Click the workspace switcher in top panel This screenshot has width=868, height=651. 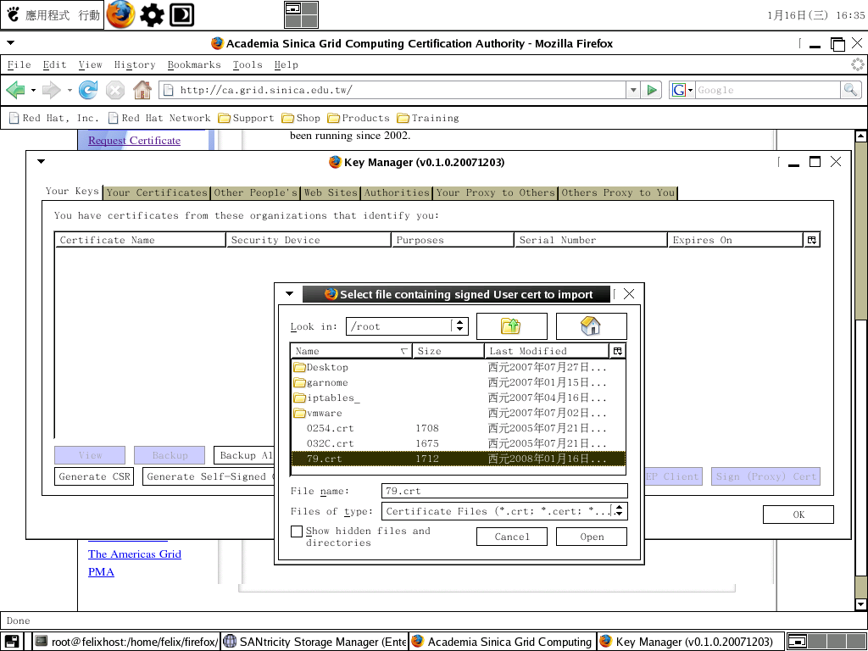(301, 14)
